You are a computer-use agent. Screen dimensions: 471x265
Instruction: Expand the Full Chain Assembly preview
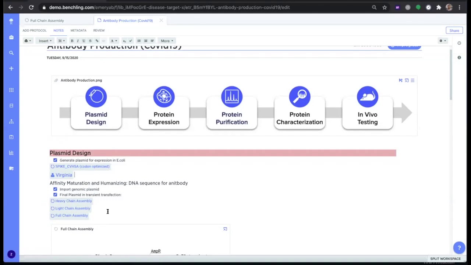pos(225,229)
